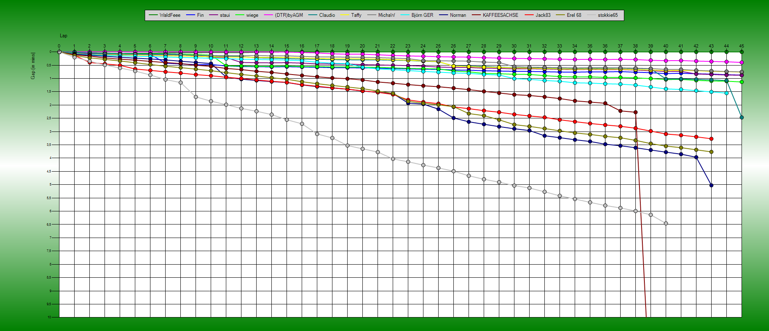This screenshot has height=331, width=769.
Task: Click Claudio's teal point at lap 45
Action: click(742, 118)
